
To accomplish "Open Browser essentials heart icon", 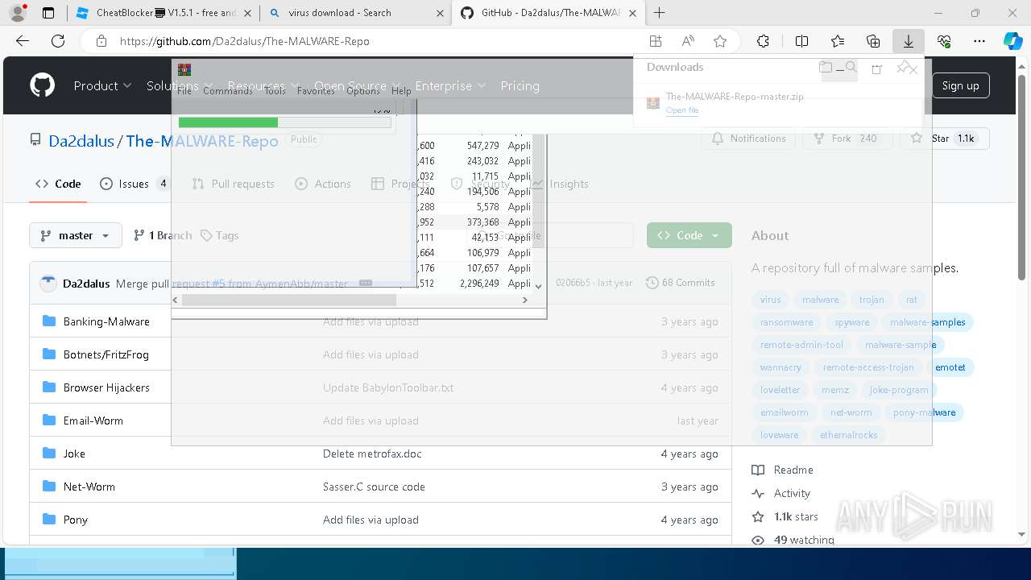I will click(944, 41).
